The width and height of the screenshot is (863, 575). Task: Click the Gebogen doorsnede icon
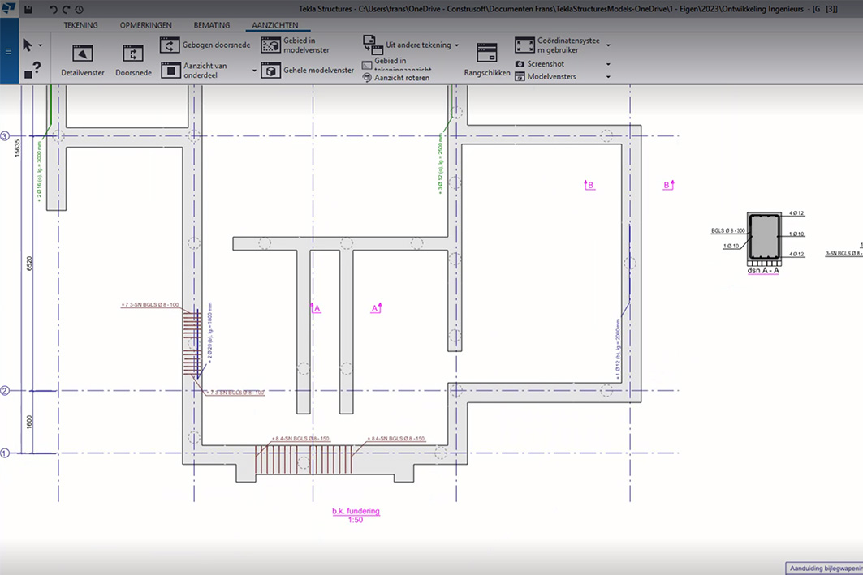click(x=170, y=45)
